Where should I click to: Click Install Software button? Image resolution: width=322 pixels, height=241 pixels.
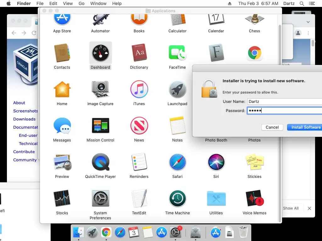click(x=305, y=127)
